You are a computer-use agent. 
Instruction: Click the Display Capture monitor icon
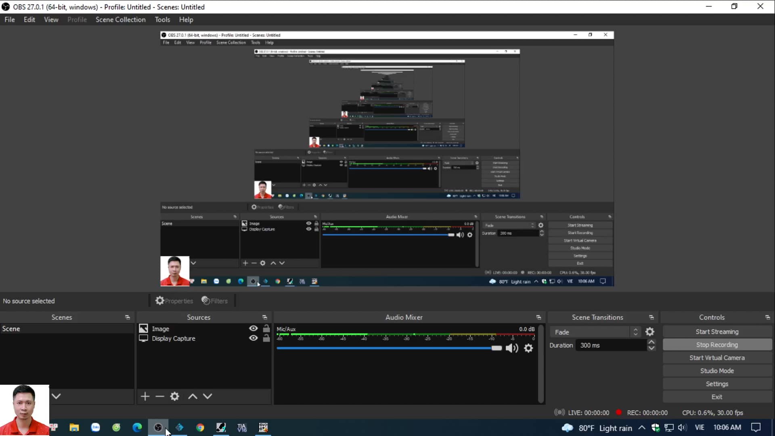click(143, 338)
